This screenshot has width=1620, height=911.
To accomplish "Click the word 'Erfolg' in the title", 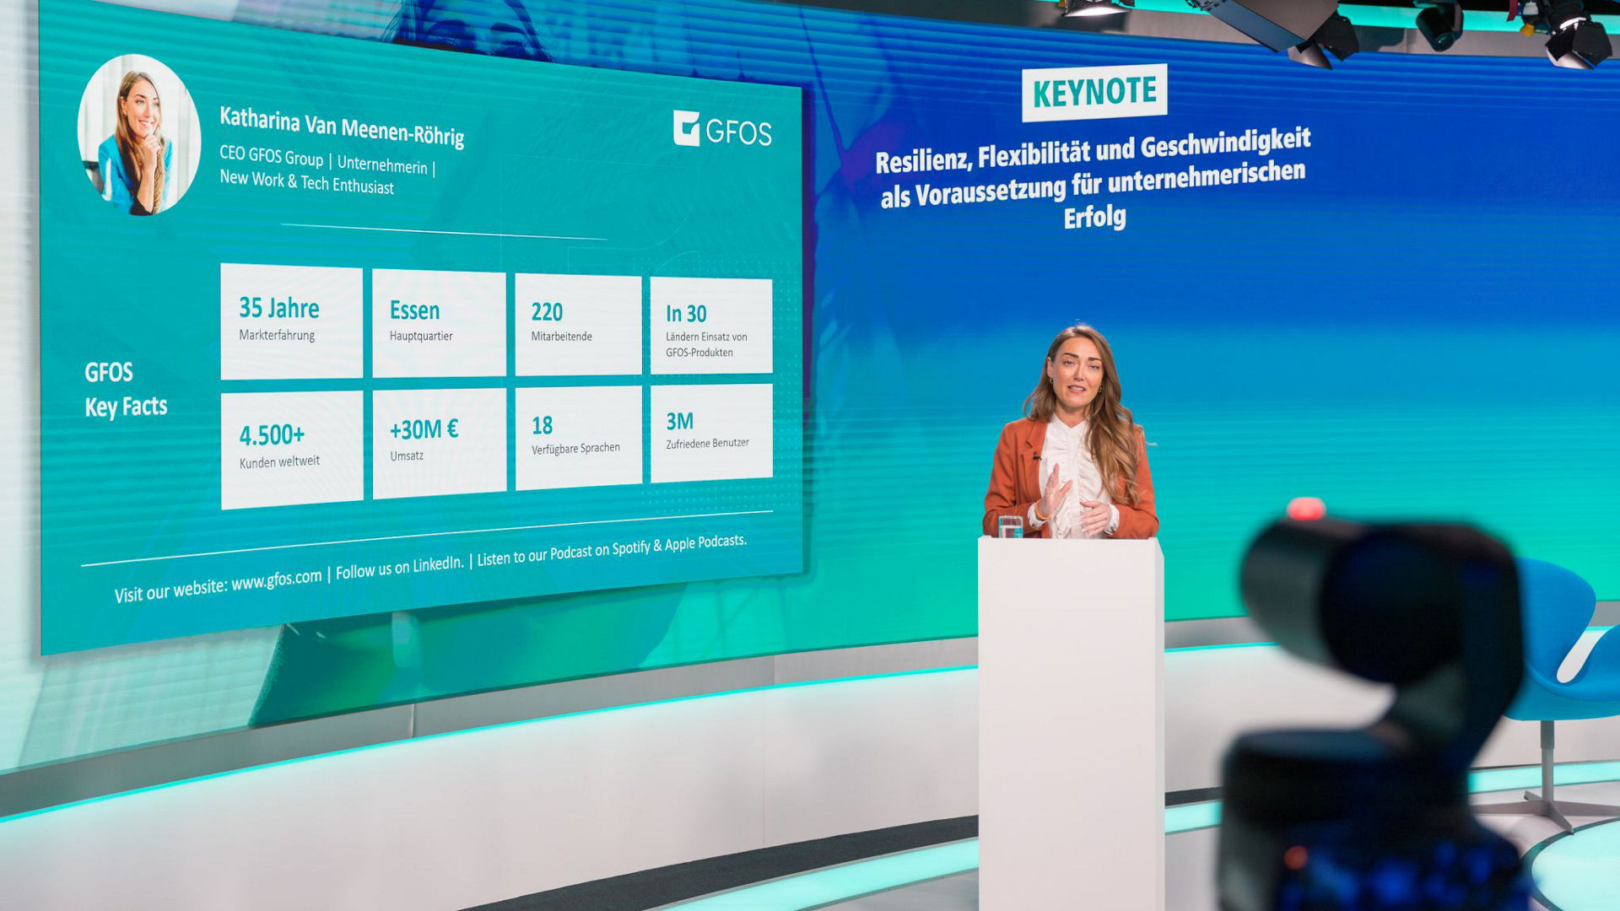I will pos(1094,217).
